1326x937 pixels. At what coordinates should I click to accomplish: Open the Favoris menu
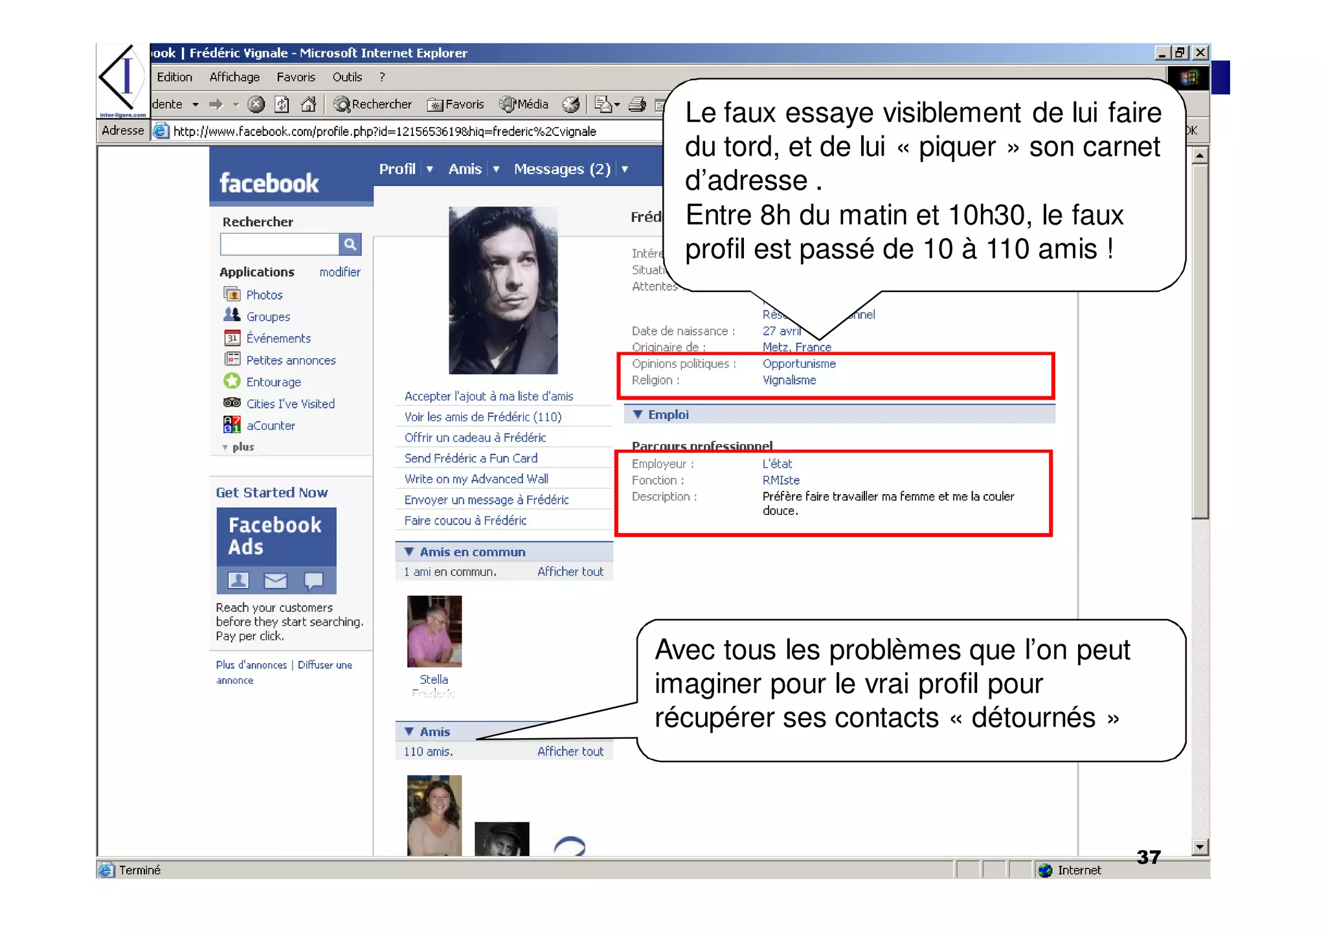click(x=296, y=77)
